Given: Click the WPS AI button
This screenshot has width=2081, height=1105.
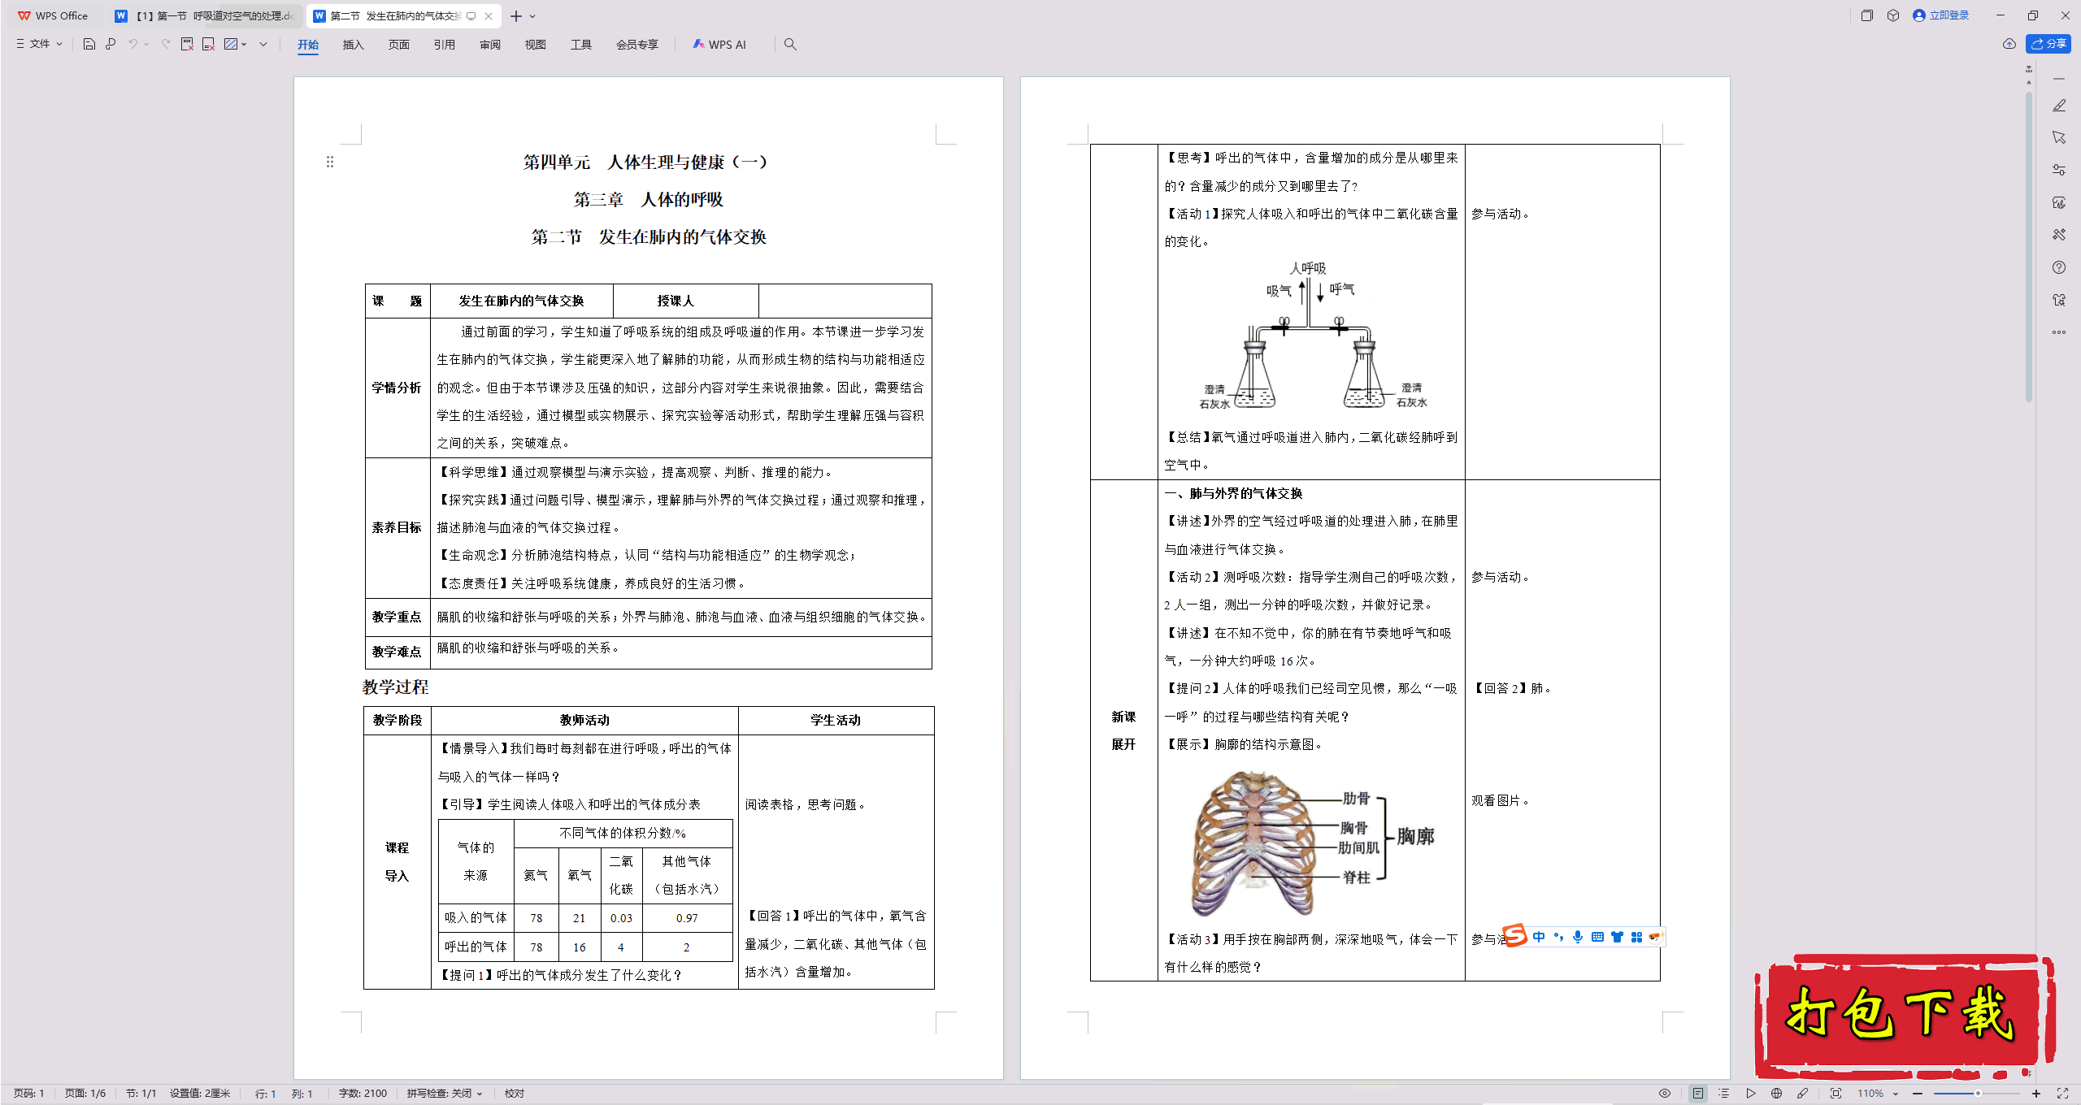Looking at the screenshot, I should pyautogui.click(x=719, y=45).
